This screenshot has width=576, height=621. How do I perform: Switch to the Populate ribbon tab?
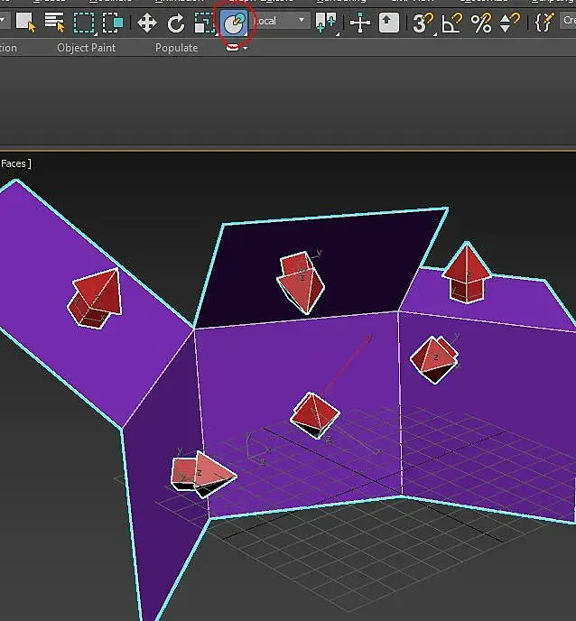(177, 48)
